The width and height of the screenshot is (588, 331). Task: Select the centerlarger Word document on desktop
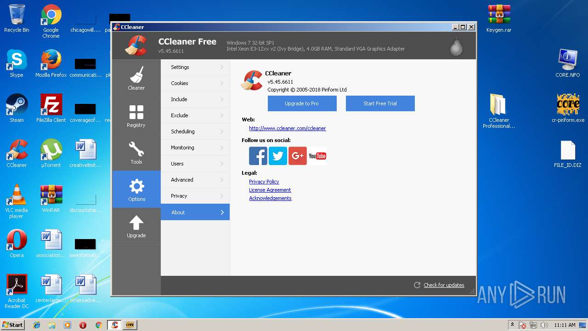[x=51, y=289]
